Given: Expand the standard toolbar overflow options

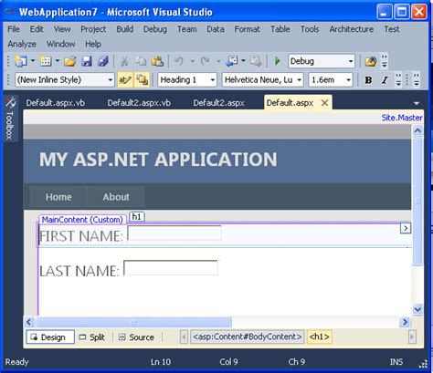Looking at the screenshot, I should pos(385,61).
